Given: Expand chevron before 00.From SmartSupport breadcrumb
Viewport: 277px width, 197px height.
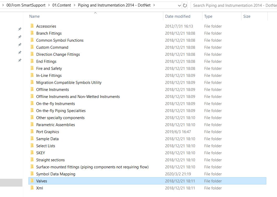Looking at the screenshot, I should click(3, 5).
